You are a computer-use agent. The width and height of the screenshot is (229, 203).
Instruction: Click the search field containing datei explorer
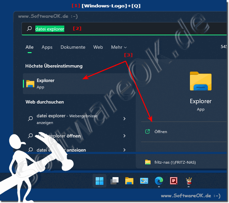click(x=124, y=29)
